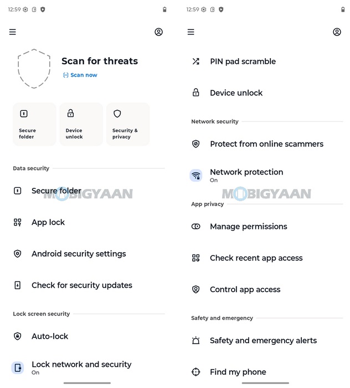The width and height of the screenshot is (350, 388).
Task: Tap the PIN pad scramble shuffle icon
Action: [196, 62]
